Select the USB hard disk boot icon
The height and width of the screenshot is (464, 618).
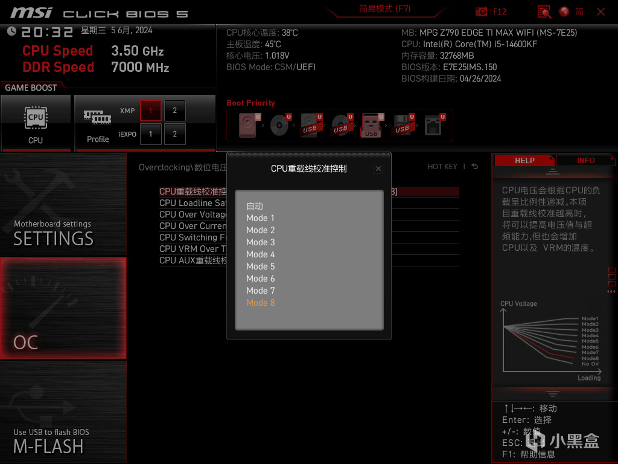[x=311, y=125]
